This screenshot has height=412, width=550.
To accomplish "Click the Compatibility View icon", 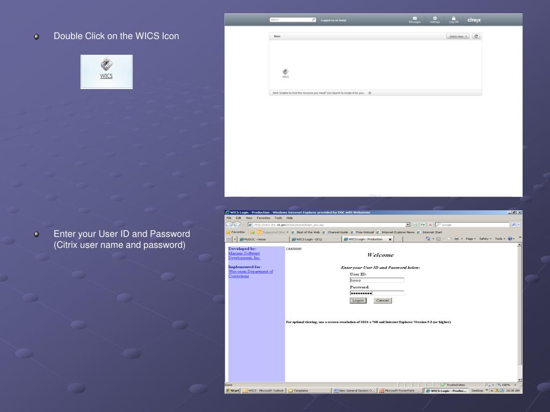I will [x=415, y=225].
